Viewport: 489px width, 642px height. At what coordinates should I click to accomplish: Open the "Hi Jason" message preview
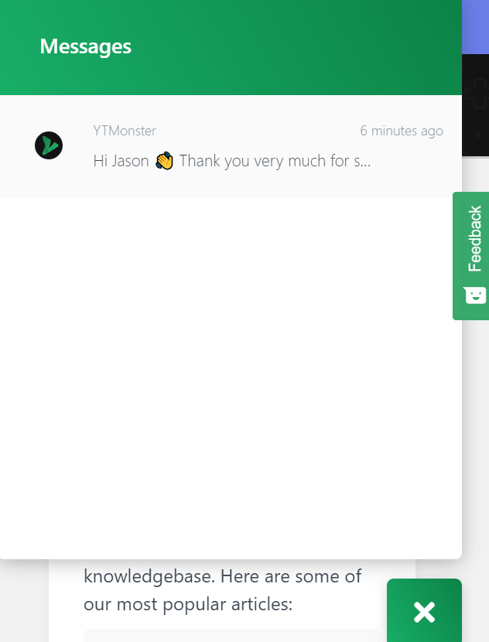(232, 161)
